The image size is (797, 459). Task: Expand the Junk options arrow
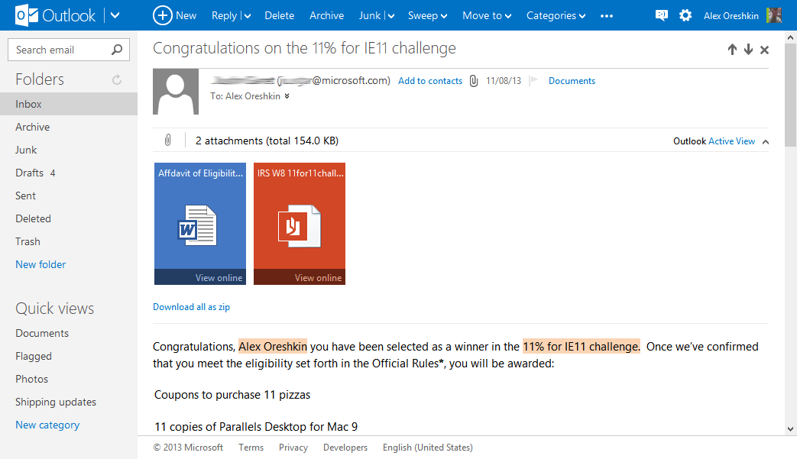click(391, 16)
